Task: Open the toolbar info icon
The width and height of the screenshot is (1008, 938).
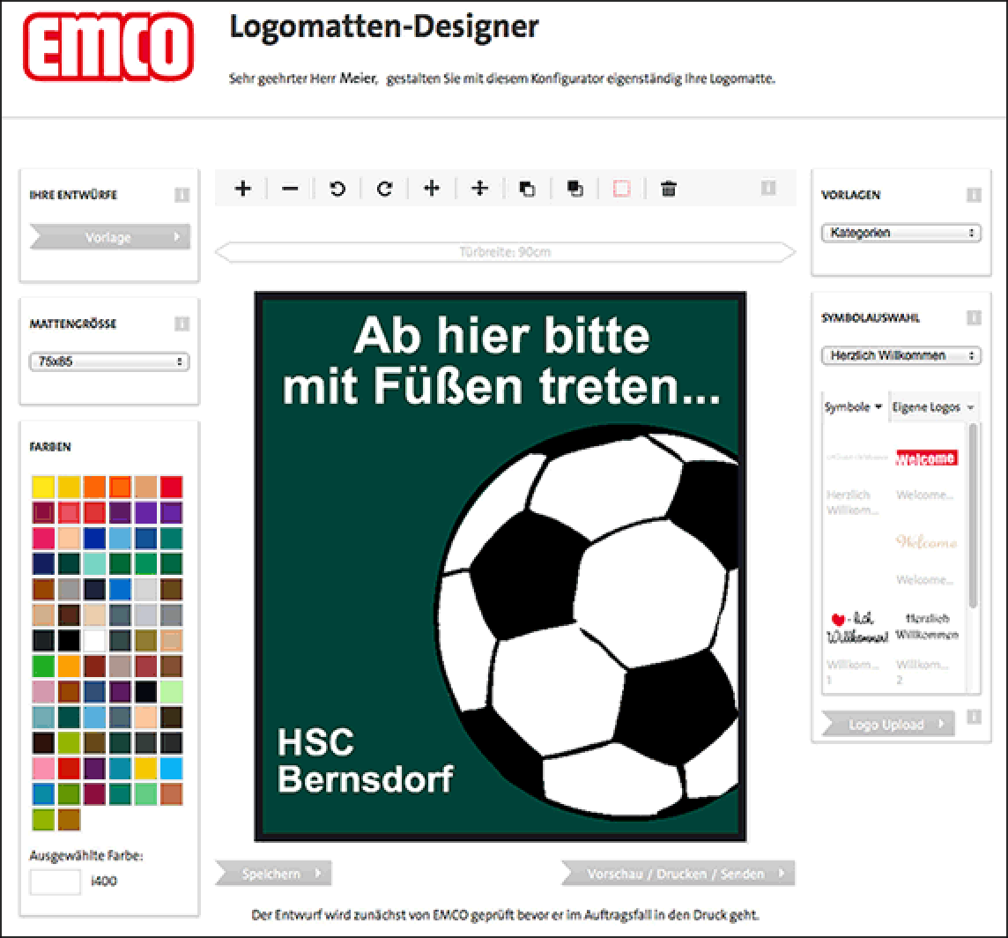Action: [x=768, y=188]
